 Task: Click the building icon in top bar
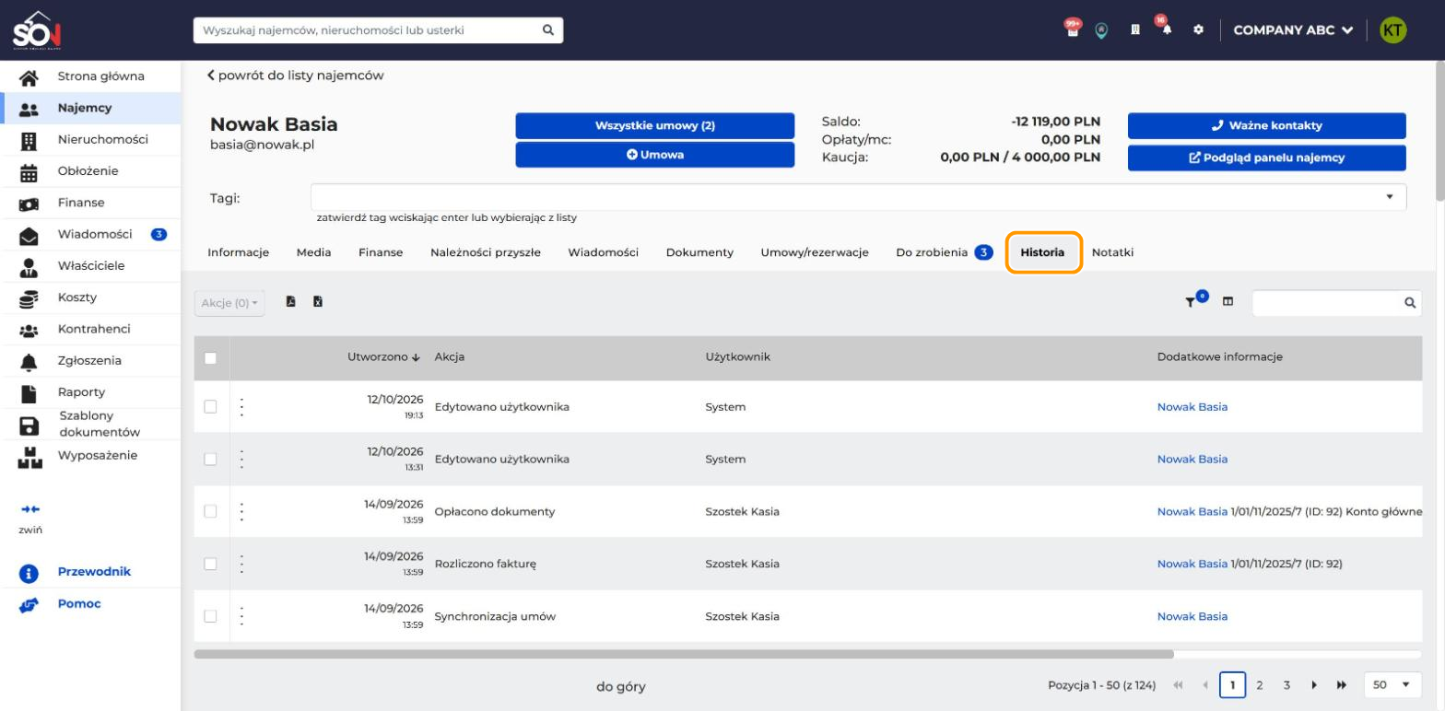pyautogui.click(x=1136, y=29)
